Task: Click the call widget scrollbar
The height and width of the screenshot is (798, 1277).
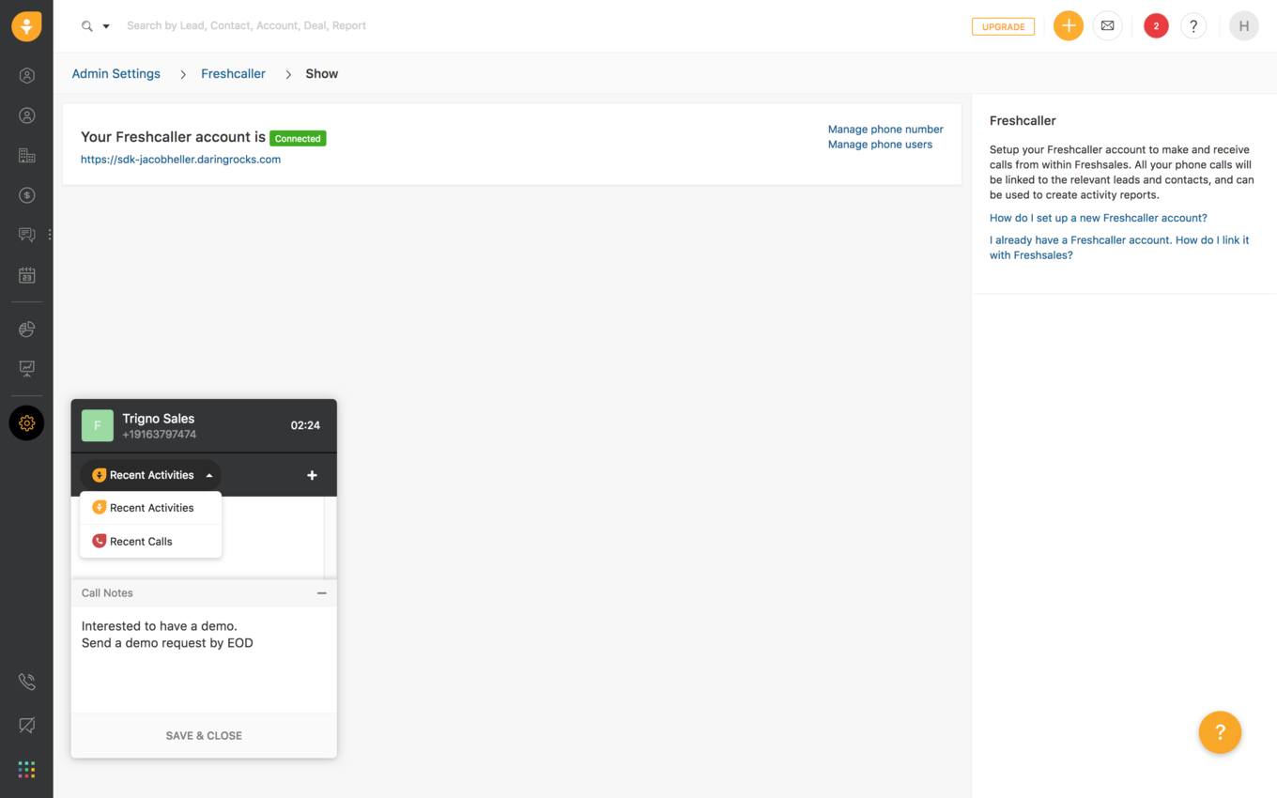Action: tap(330, 537)
